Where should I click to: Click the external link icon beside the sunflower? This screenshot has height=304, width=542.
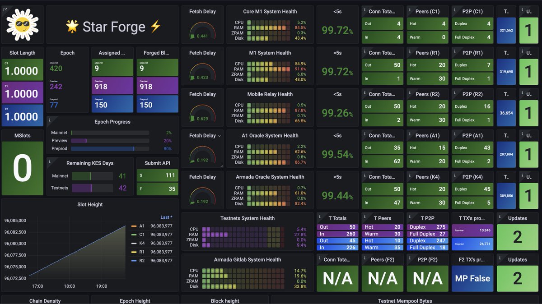5,9
